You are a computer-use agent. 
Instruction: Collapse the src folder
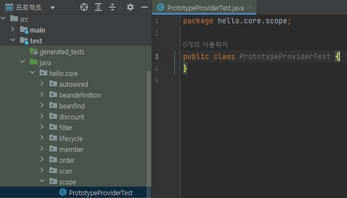click(x=3, y=18)
